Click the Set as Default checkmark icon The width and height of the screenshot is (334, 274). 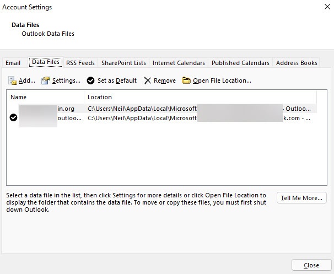click(x=90, y=80)
